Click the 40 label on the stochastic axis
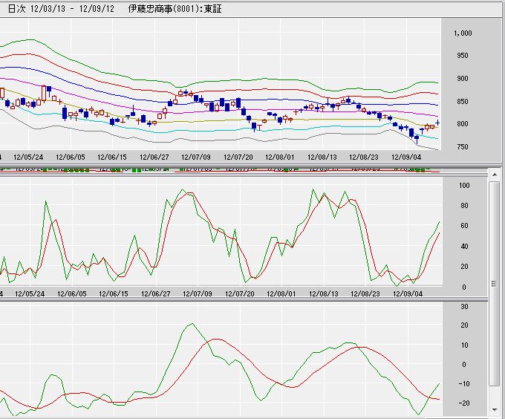Viewport: 505px width, 419px height. coord(464,247)
